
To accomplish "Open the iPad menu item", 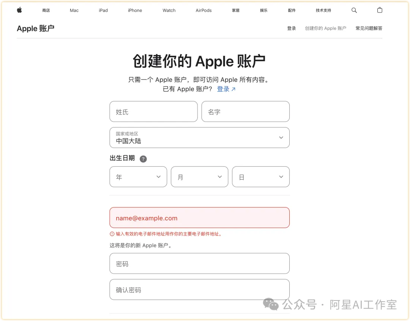I will 103,11.
